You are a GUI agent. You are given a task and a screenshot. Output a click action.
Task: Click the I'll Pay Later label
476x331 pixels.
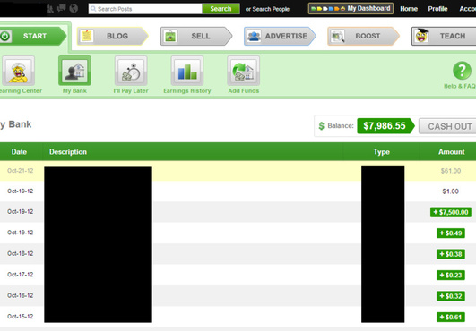point(131,91)
